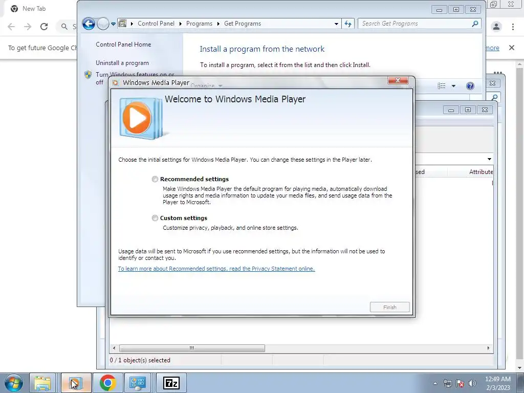Click the Control Panel address bar icon
The height and width of the screenshot is (393, 524).
coord(123,24)
